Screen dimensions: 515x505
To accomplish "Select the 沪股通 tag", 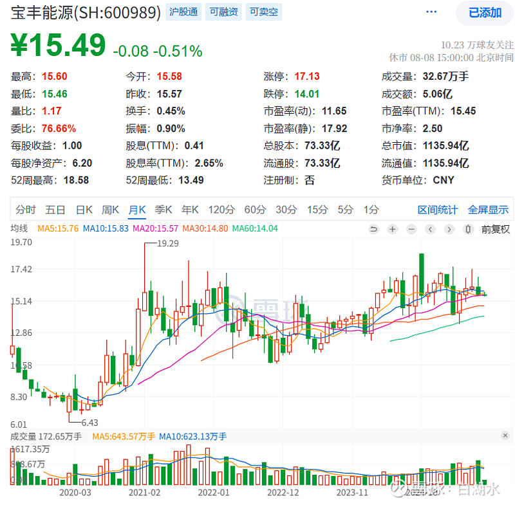I will [183, 12].
